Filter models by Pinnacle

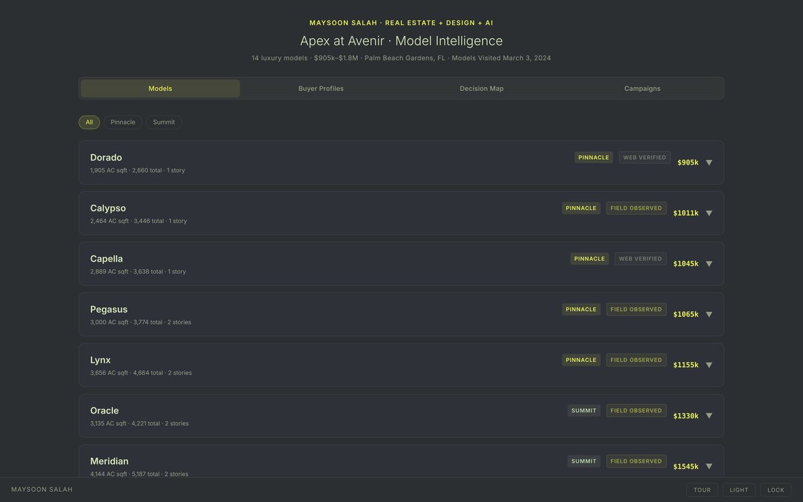pos(123,122)
